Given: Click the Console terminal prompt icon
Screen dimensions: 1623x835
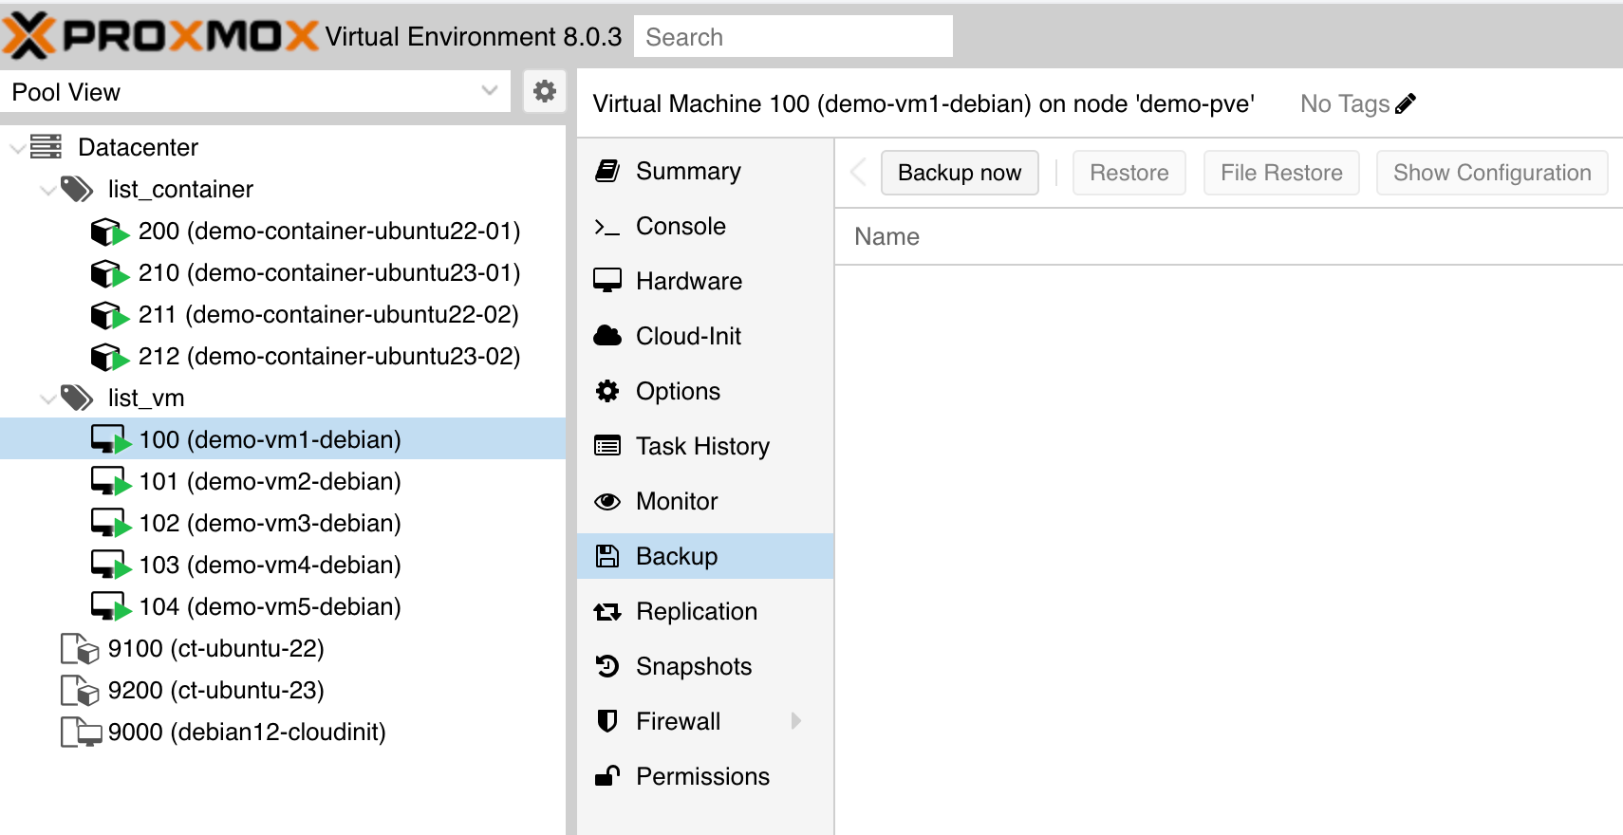Looking at the screenshot, I should click(x=607, y=226).
